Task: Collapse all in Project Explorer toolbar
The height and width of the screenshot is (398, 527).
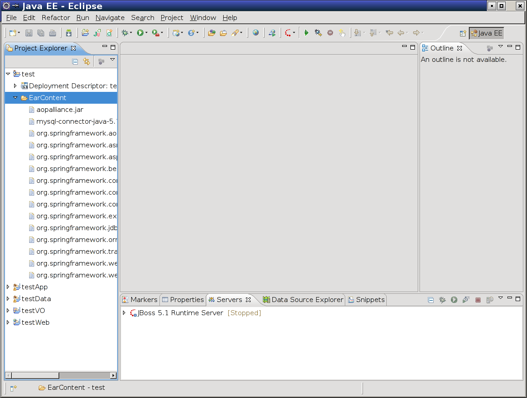Action: coord(75,61)
